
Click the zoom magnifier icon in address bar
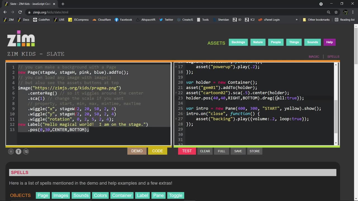click(329, 12)
